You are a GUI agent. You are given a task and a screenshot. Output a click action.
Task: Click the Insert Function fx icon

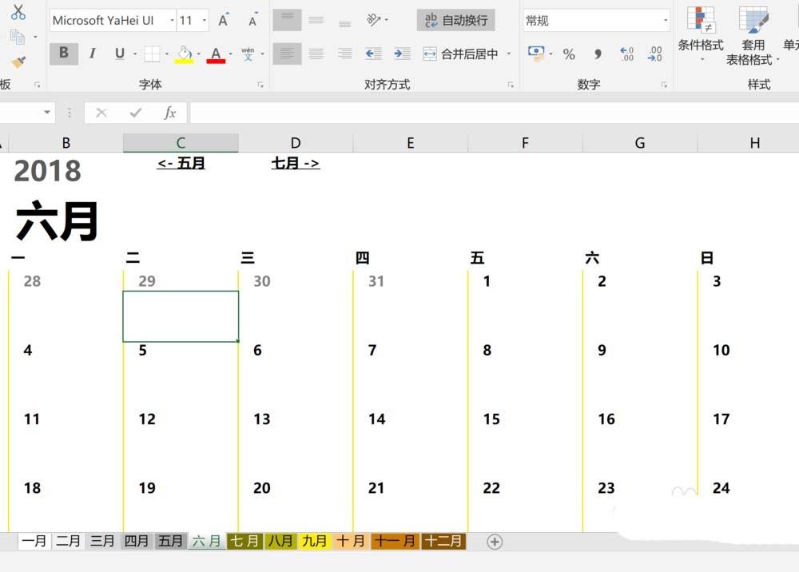pos(170,113)
